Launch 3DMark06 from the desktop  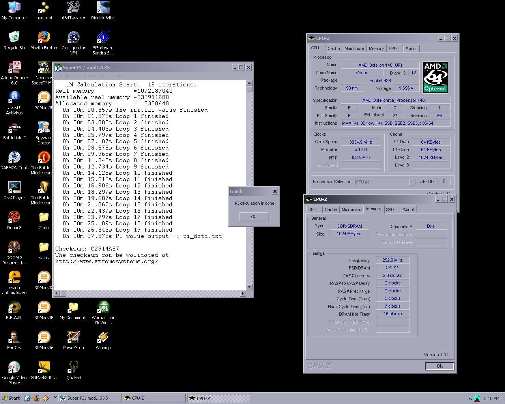coord(44,340)
